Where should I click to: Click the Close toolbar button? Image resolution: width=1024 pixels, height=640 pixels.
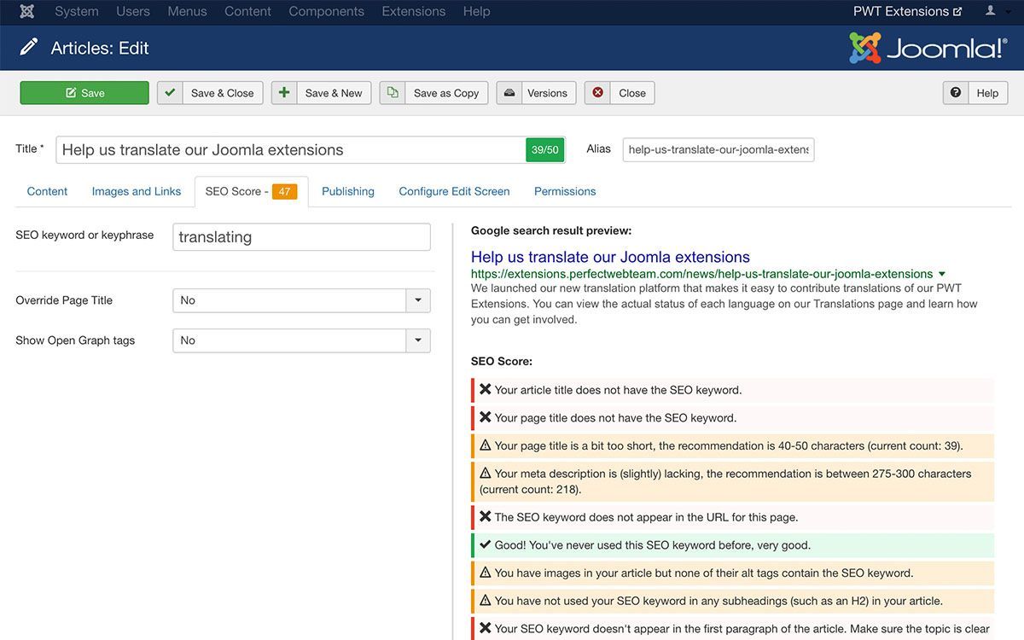pos(620,93)
